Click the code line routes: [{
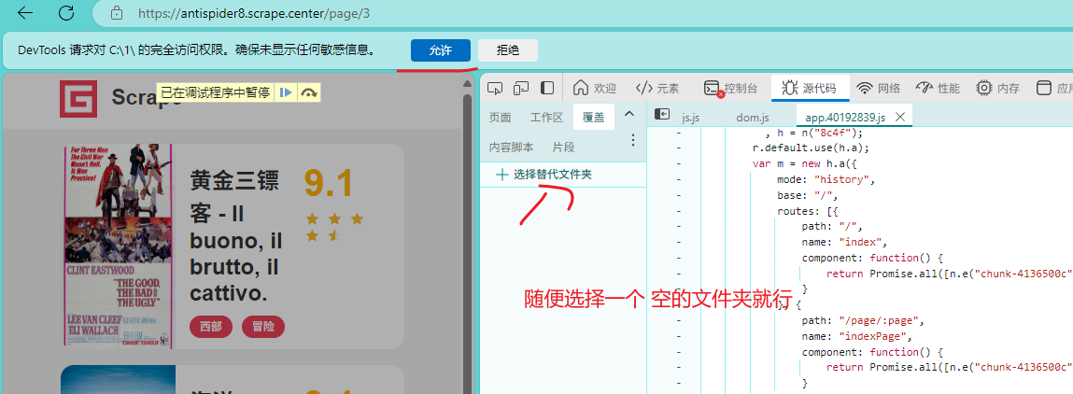The width and height of the screenshot is (1073, 394). coord(808,211)
